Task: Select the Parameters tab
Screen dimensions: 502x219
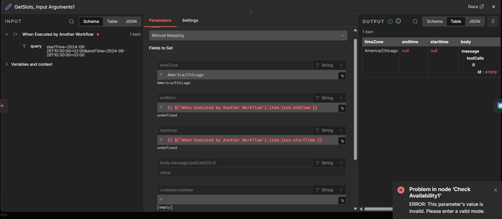Action: (x=160, y=21)
